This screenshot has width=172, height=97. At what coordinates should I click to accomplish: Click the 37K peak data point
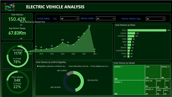(x=89, y=27)
